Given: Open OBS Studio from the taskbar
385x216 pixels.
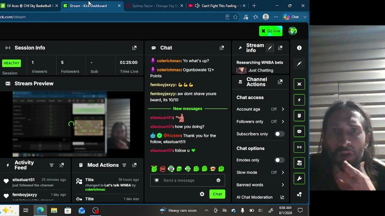Looking at the screenshot, I should 96,211.
